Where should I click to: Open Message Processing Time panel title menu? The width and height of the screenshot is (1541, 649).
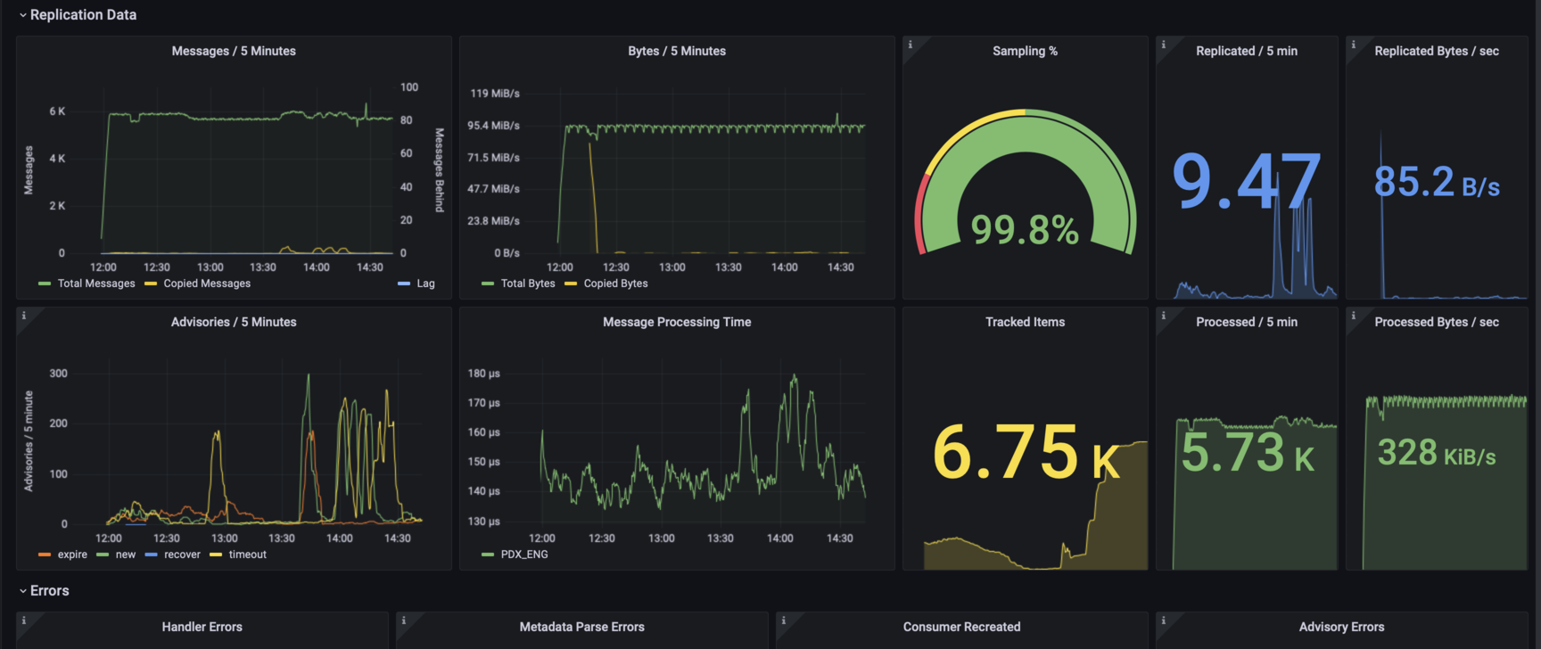point(677,322)
